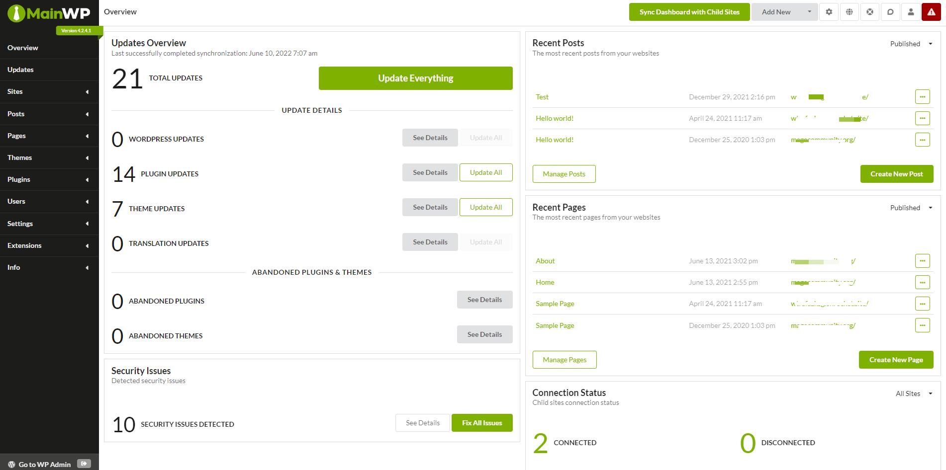Open the user account icon
Viewport: 946px width, 470px height.
[x=911, y=12]
